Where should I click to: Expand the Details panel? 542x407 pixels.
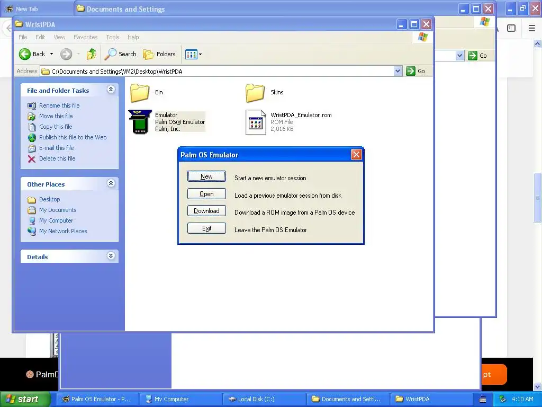pyautogui.click(x=111, y=256)
